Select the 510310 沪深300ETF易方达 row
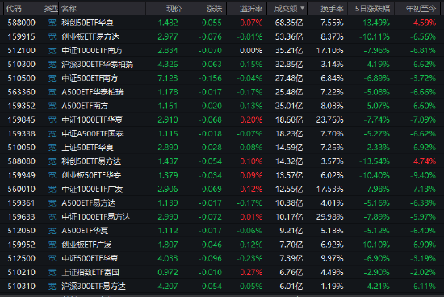The image size is (444, 297). coord(222,287)
